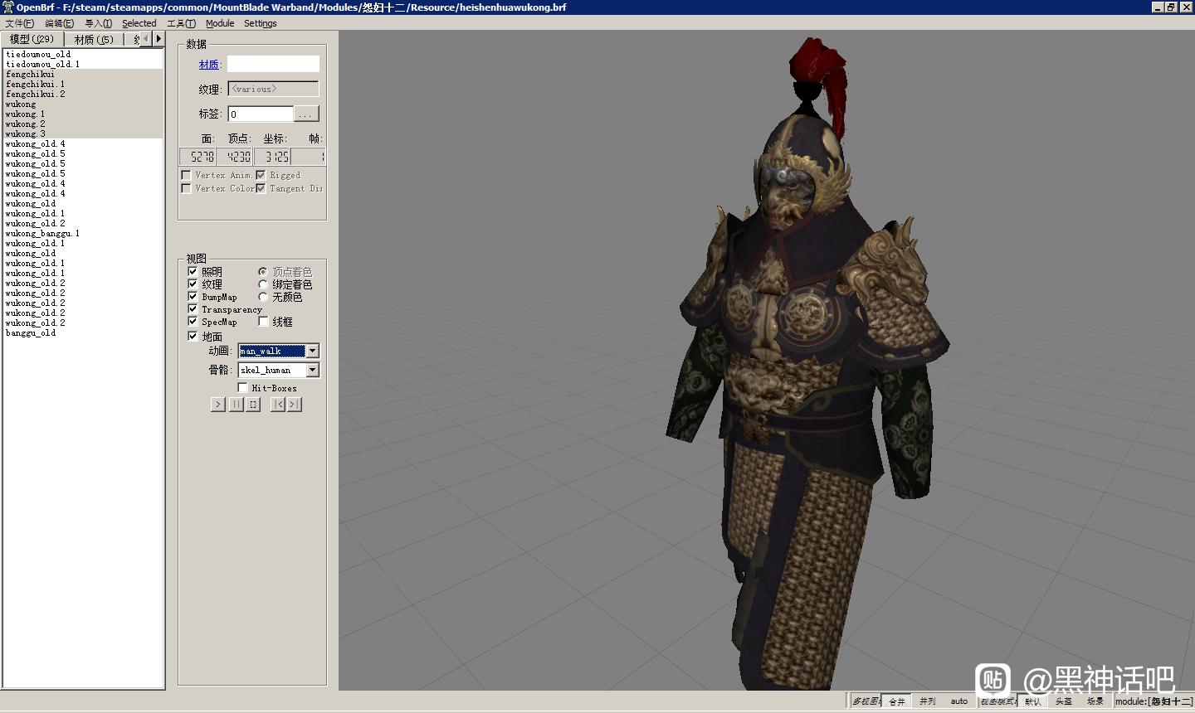Select banggu_old in model list

tap(84, 332)
